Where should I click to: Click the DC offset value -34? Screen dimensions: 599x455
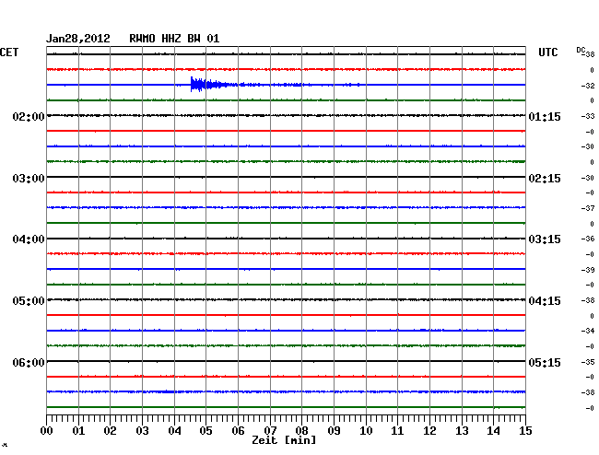[588, 331]
